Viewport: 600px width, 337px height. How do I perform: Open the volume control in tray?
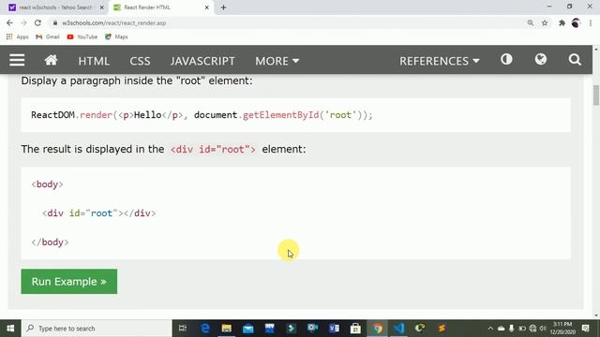coord(543,329)
